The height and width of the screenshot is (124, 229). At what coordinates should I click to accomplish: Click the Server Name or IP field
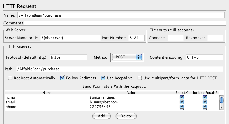coord(71,38)
